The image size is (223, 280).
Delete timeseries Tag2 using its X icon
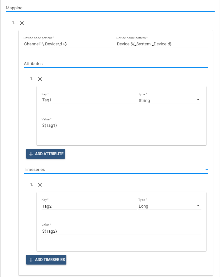[40, 184]
